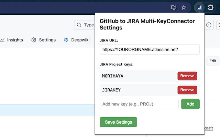Viewport: 220px width, 137px height.
Task: Click the Settings gear icon
Action: (34, 40)
